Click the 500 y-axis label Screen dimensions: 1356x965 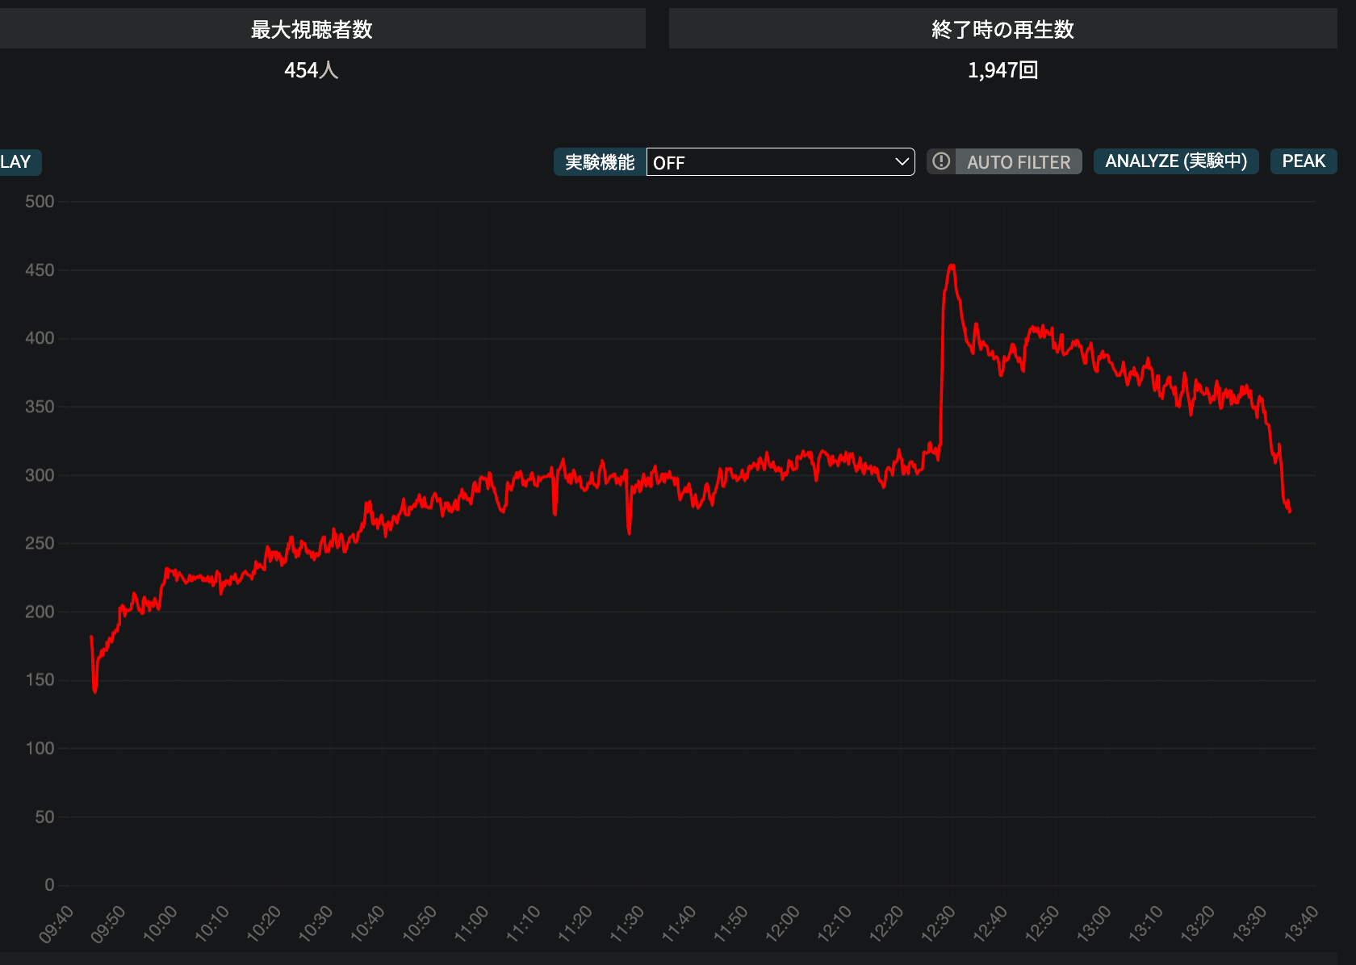(40, 202)
